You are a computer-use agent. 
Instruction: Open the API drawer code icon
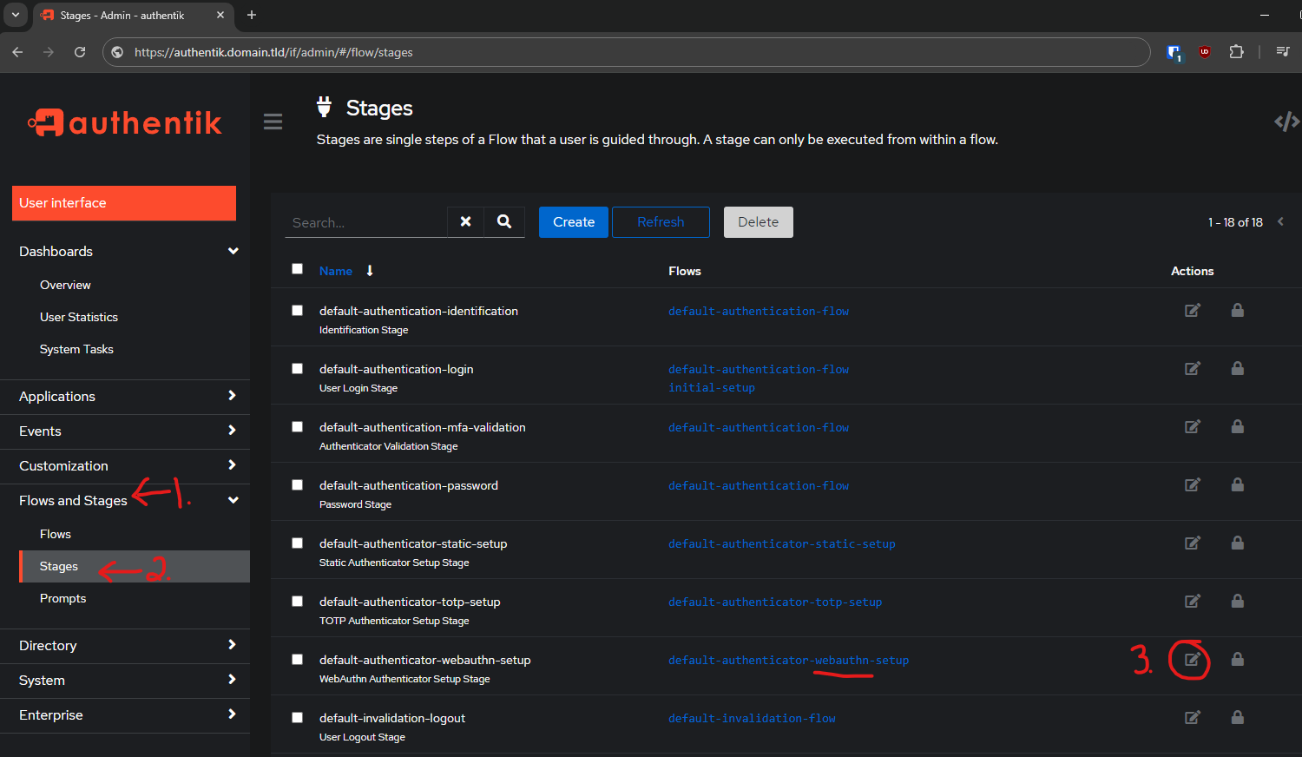[x=1286, y=122]
